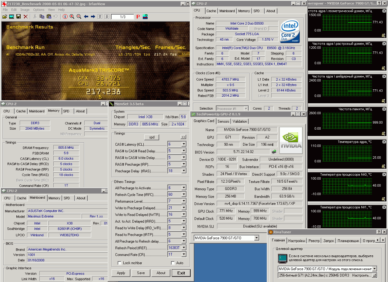Image resolution: width=388 pixels, height=282 pixels.
Task: Open the Реестр tab in RivaTuner
Action: (x=314, y=241)
